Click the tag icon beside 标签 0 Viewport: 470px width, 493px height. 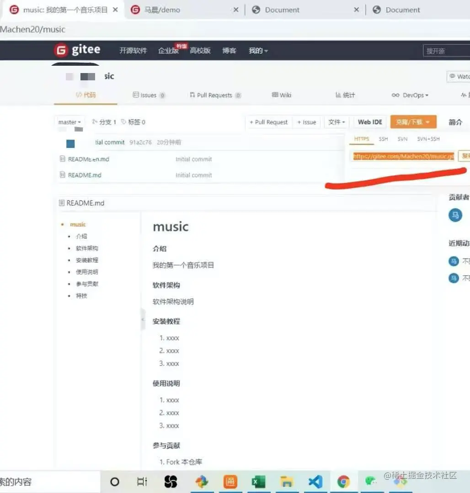123,122
